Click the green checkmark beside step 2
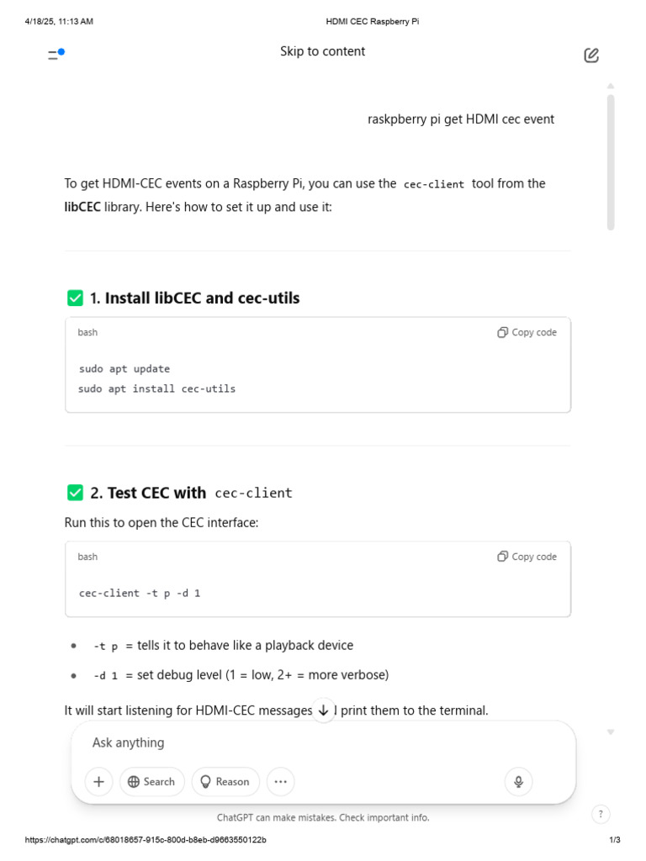 click(x=75, y=493)
